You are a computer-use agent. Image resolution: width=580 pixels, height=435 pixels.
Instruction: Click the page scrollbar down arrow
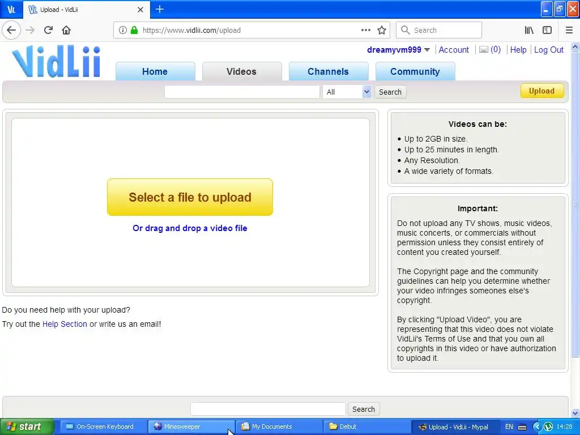[575, 413]
